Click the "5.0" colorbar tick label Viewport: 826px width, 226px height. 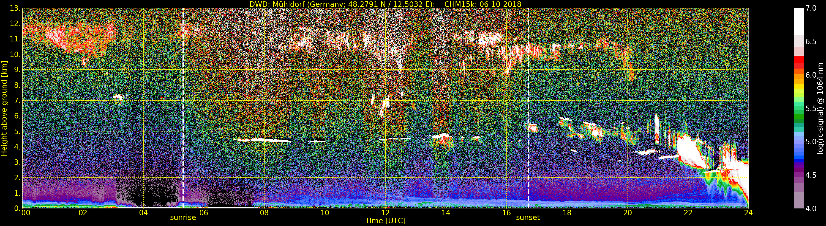click(x=811, y=142)
